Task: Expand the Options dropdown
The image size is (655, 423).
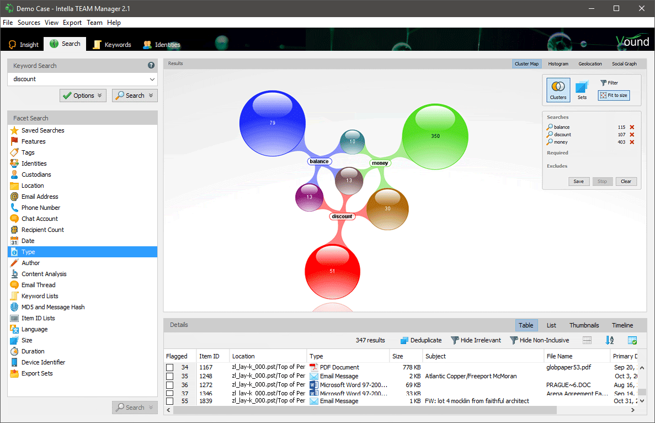Action: (83, 95)
